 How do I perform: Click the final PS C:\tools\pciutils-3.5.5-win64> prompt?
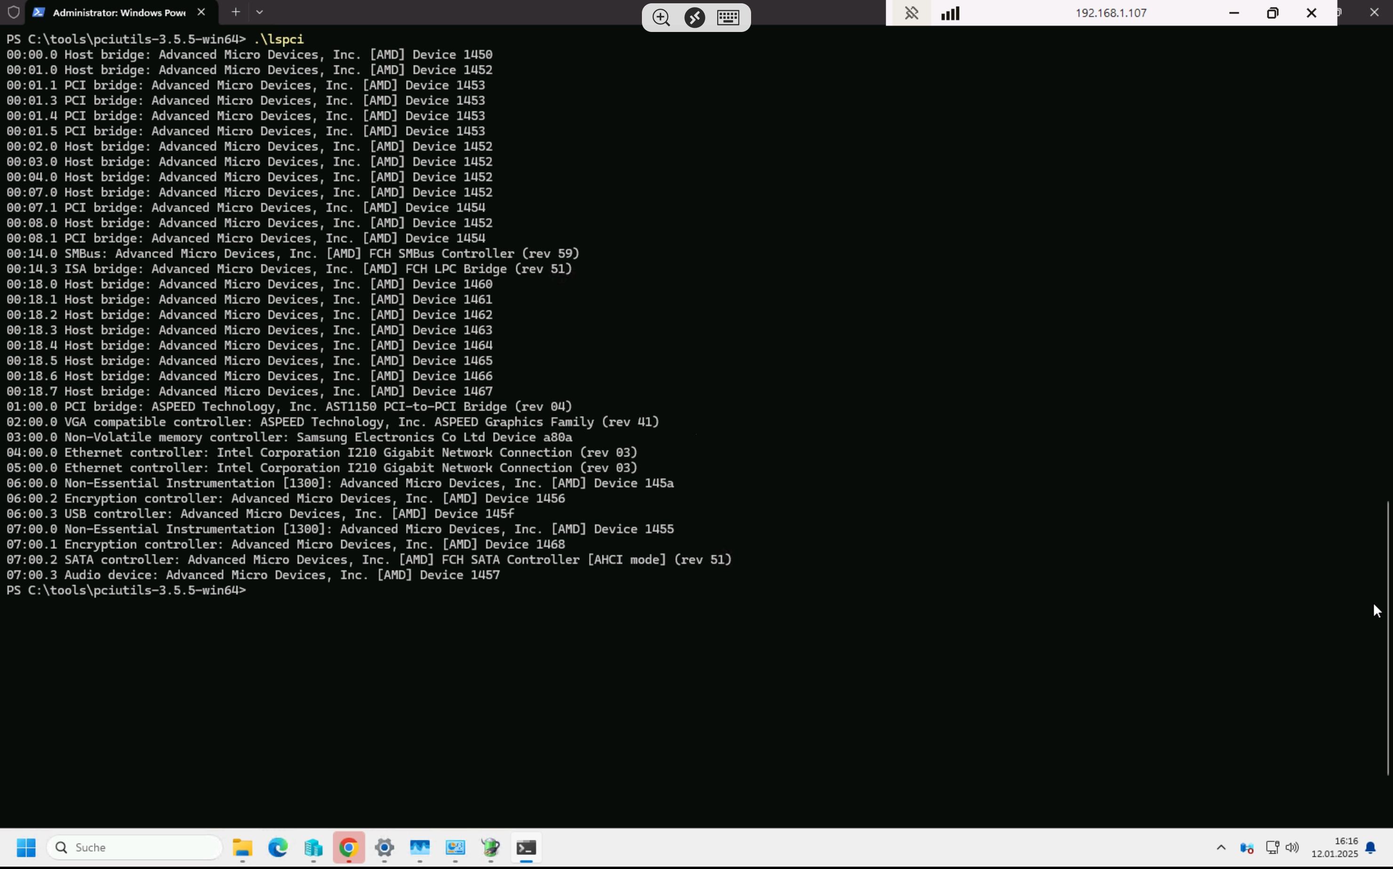point(126,590)
